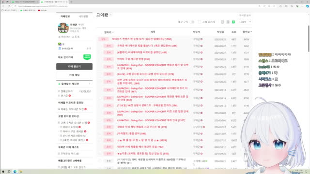310x174 pixels.
Task: Open post 왁물원 규칙 + 벌점 기준 [8529]
Action: point(142,140)
